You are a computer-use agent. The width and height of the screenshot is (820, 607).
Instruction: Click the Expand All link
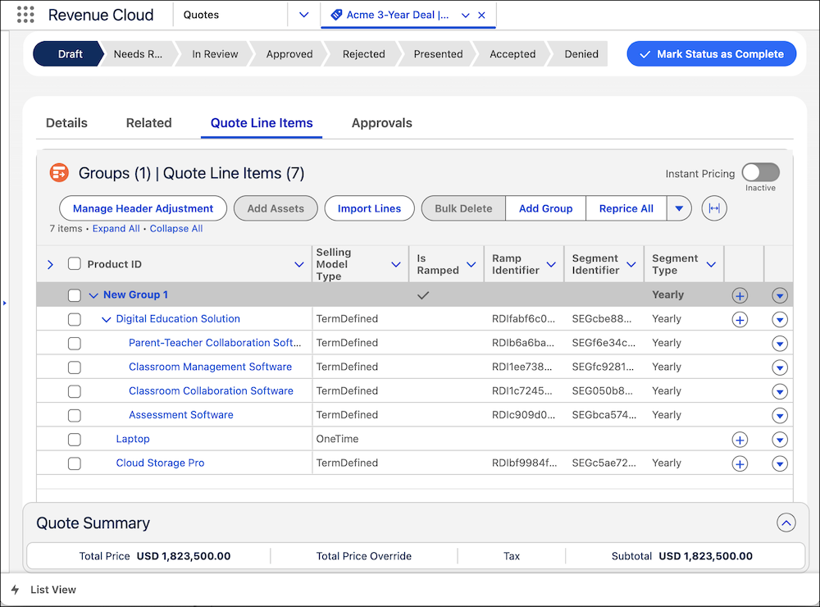point(116,229)
